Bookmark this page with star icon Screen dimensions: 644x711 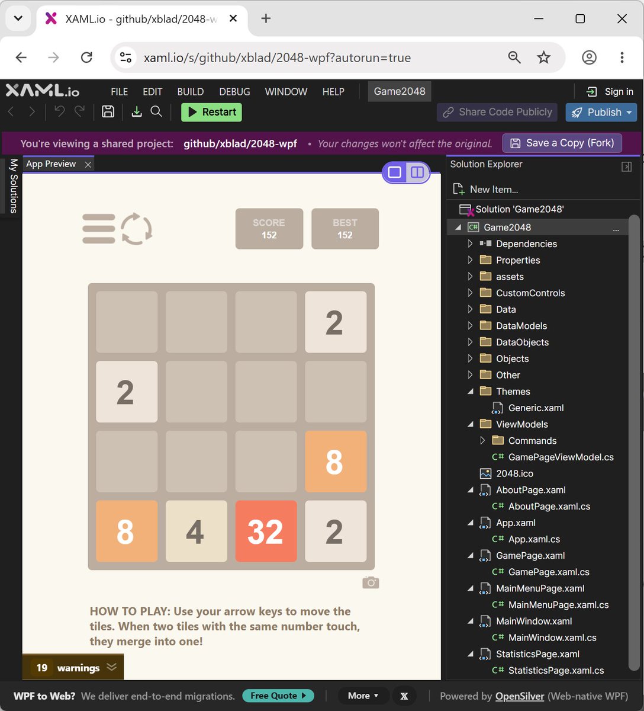pyautogui.click(x=543, y=57)
